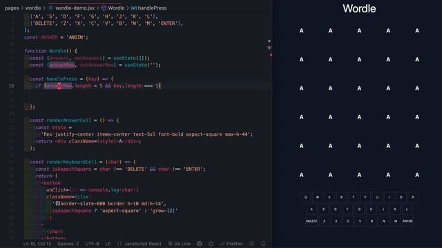
Task: Click the gear-like status icon next to Copilot
Action: (211, 243)
